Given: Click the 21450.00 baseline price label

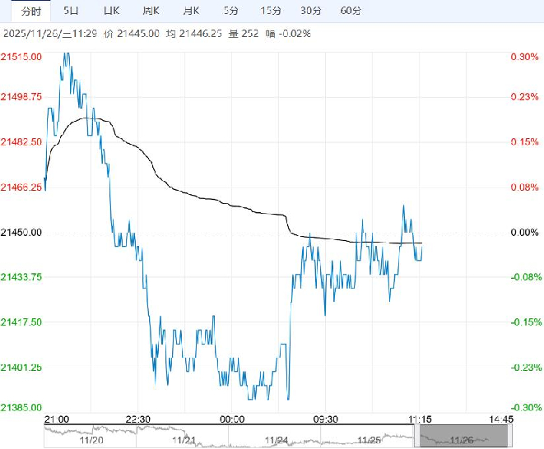Looking at the screenshot, I should pyautogui.click(x=22, y=233).
